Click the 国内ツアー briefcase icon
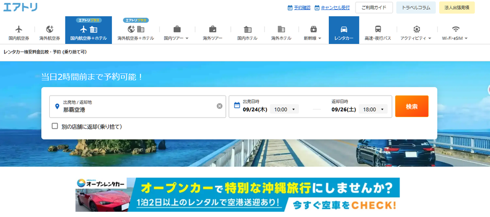The image size is (490, 217). click(177, 29)
